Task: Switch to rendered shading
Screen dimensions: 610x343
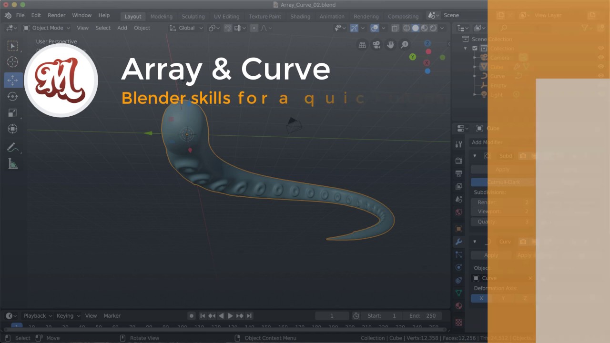Action: pyautogui.click(x=433, y=28)
